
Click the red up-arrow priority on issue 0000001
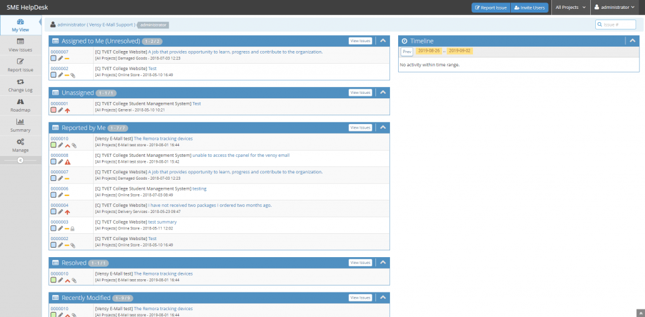[67, 110]
